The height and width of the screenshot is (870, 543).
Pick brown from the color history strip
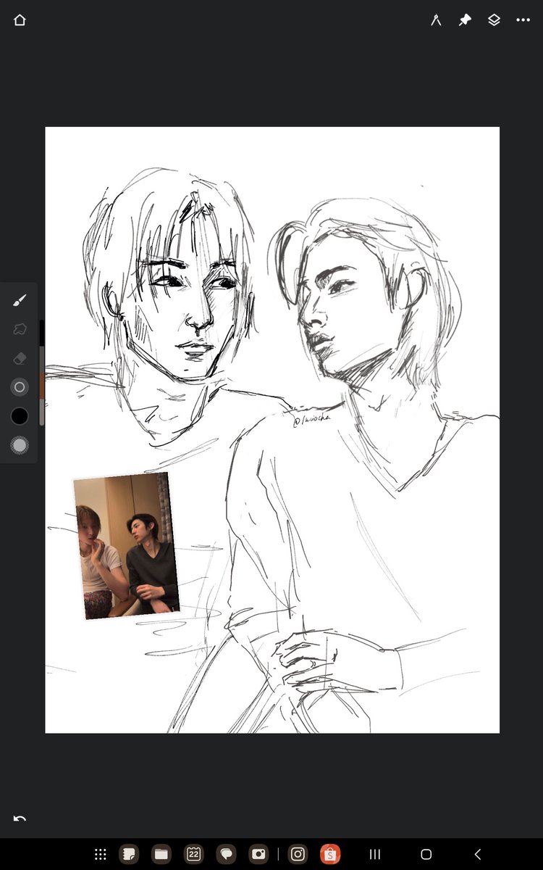[42, 386]
